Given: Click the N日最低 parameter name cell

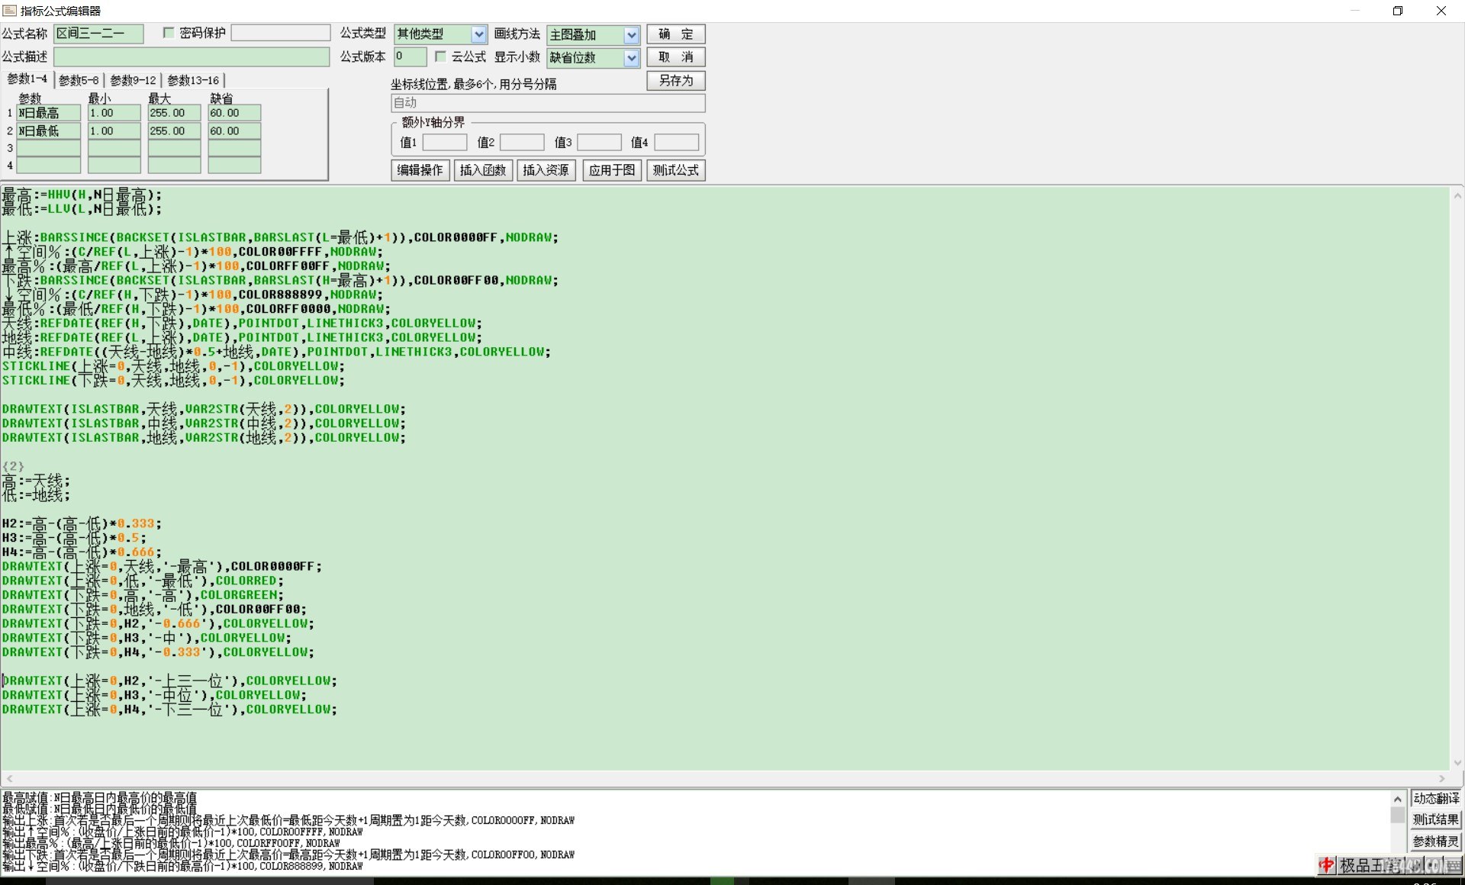Looking at the screenshot, I should click(49, 131).
